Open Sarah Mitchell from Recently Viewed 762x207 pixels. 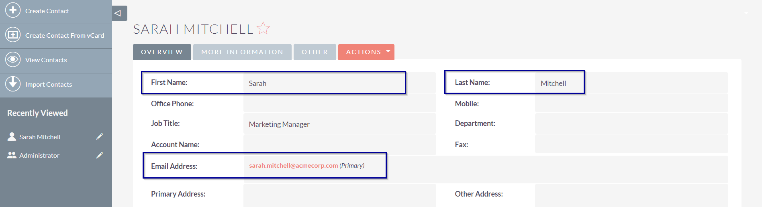pyautogui.click(x=40, y=137)
